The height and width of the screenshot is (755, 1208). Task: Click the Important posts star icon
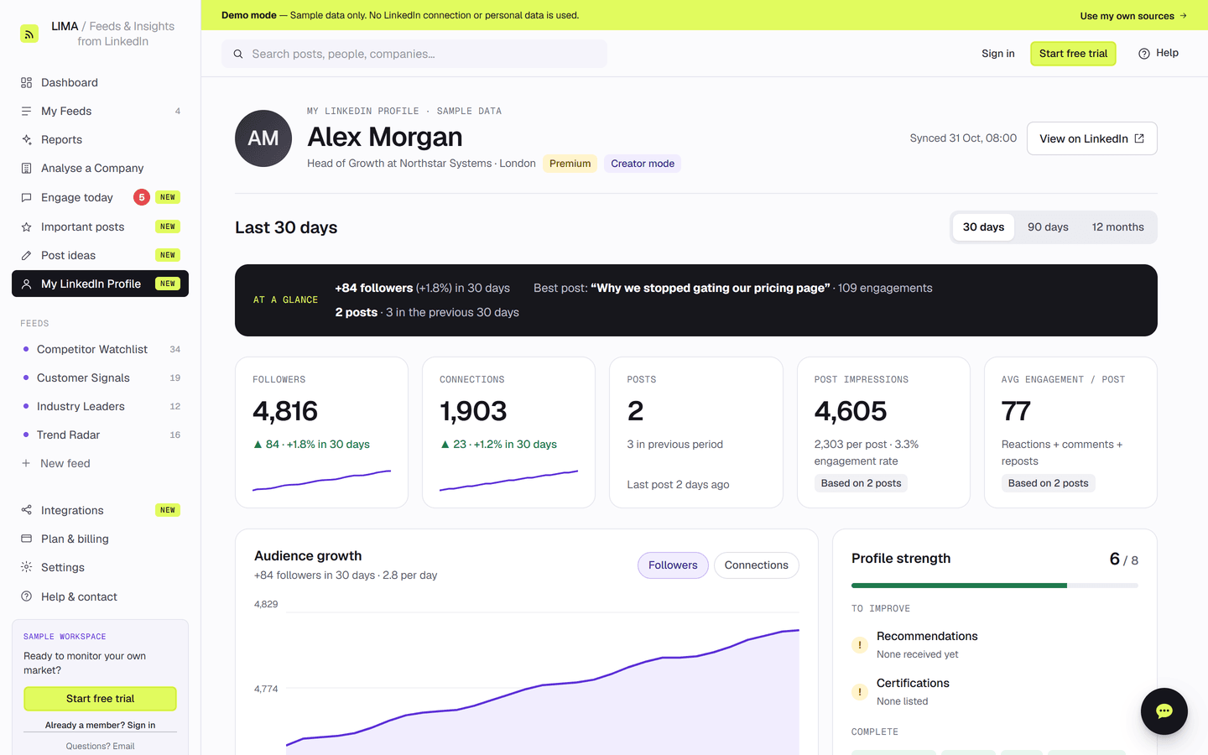pyautogui.click(x=26, y=226)
